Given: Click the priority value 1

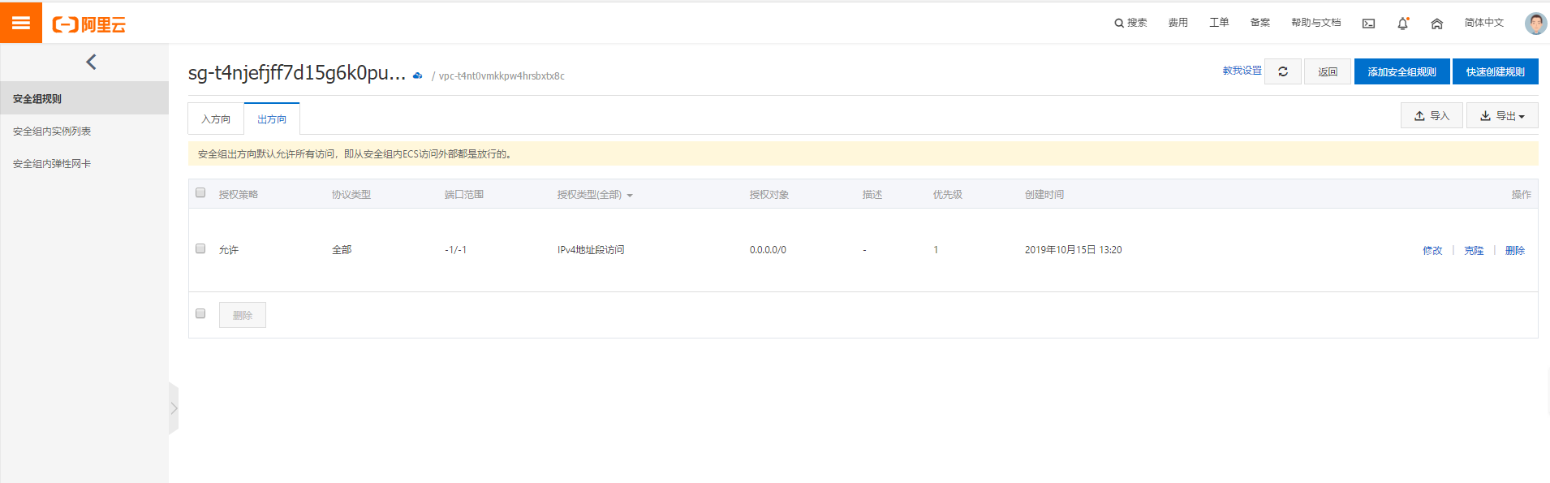Looking at the screenshot, I should click(x=936, y=250).
